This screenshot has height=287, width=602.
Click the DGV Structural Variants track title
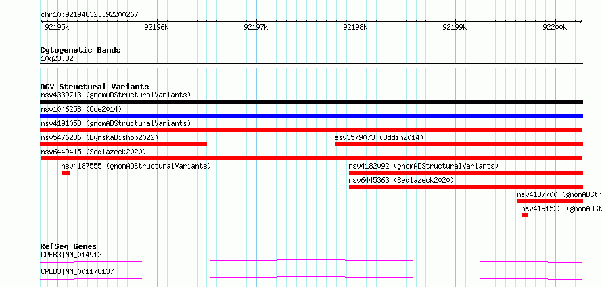(x=95, y=87)
